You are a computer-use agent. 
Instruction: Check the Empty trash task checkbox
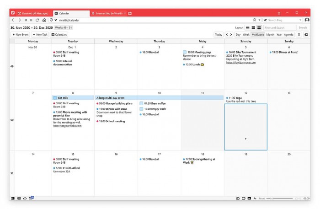141,109
